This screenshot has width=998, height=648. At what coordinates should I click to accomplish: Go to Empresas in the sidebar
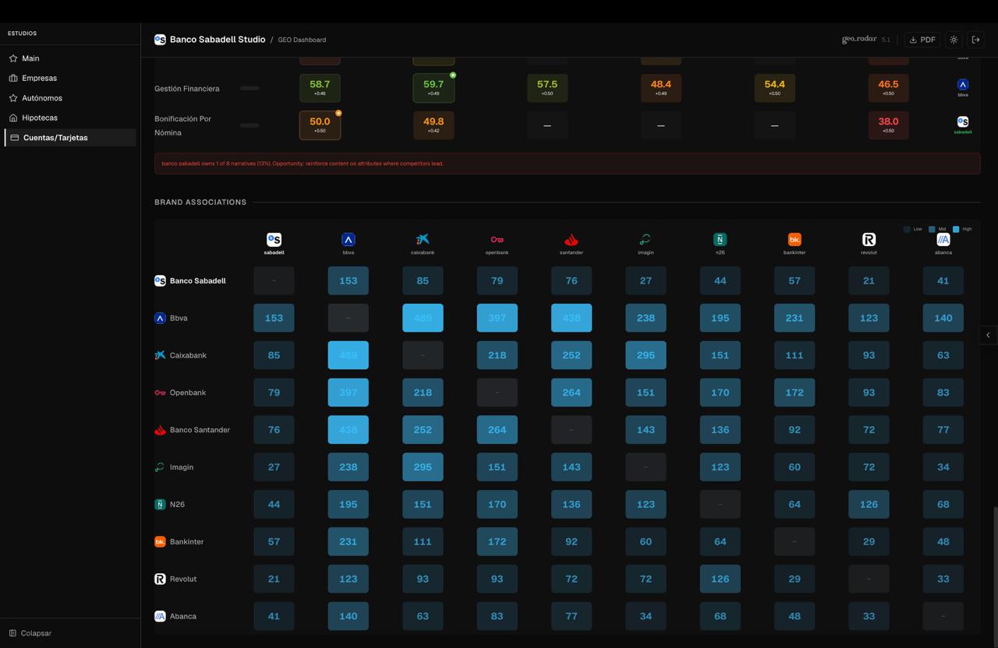pyautogui.click(x=39, y=78)
